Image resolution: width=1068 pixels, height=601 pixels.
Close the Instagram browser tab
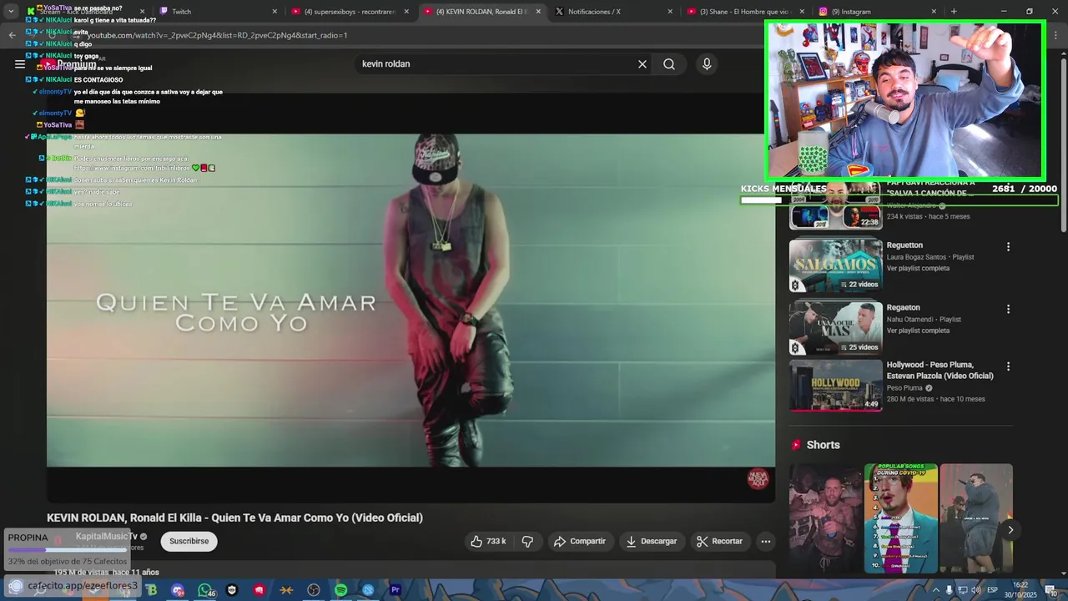pos(934,12)
